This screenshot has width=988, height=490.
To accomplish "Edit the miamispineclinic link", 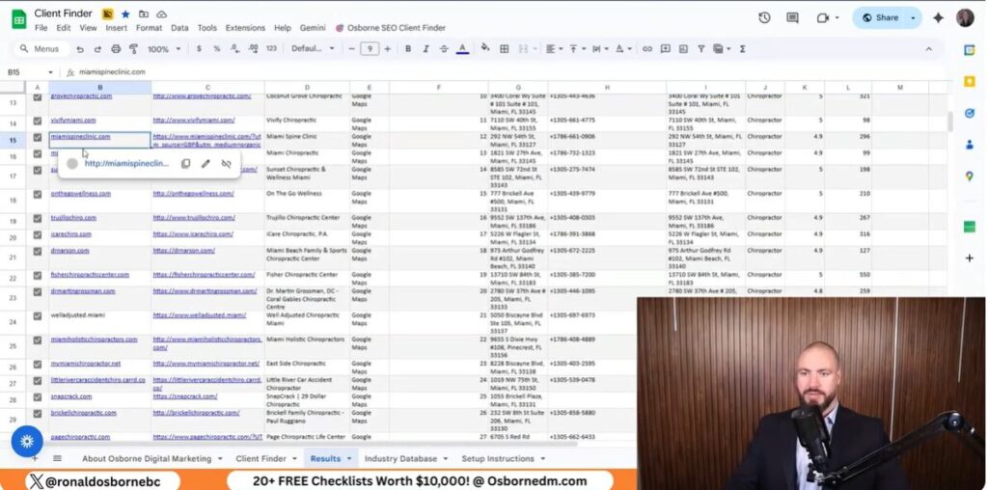I will [206, 164].
